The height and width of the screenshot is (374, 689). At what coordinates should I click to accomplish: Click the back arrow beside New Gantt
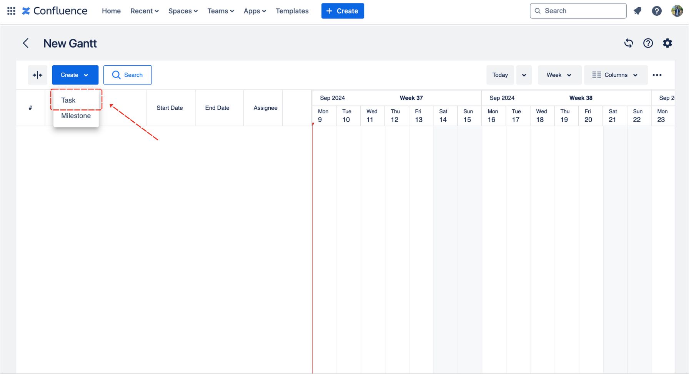click(25, 43)
